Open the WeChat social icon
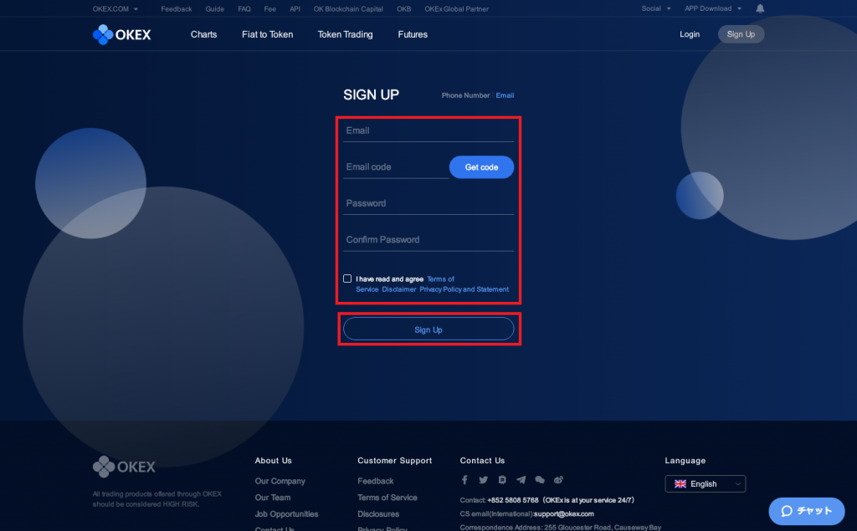Image resolution: width=857 pixels, height=531 pixels. click(540, 480)
